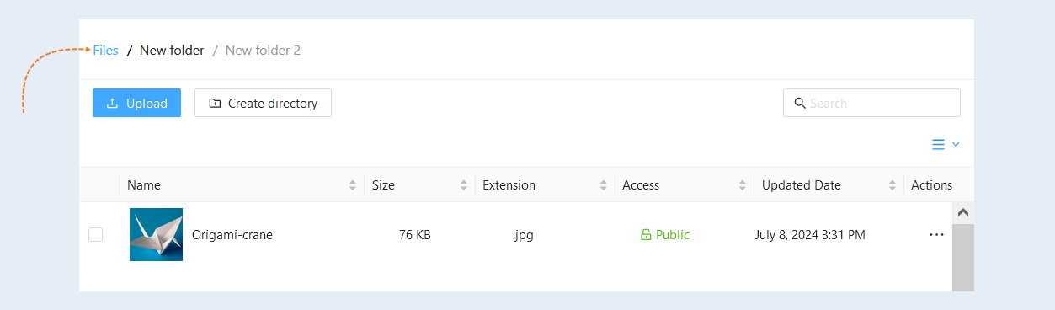
Task: Click the scrollbar up arrow
Action: (x=963, y=212)
